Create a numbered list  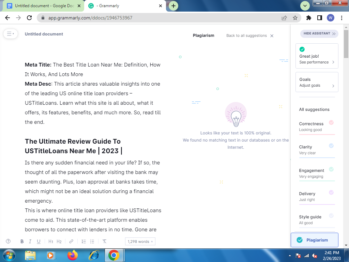click(x=84, y=242)
